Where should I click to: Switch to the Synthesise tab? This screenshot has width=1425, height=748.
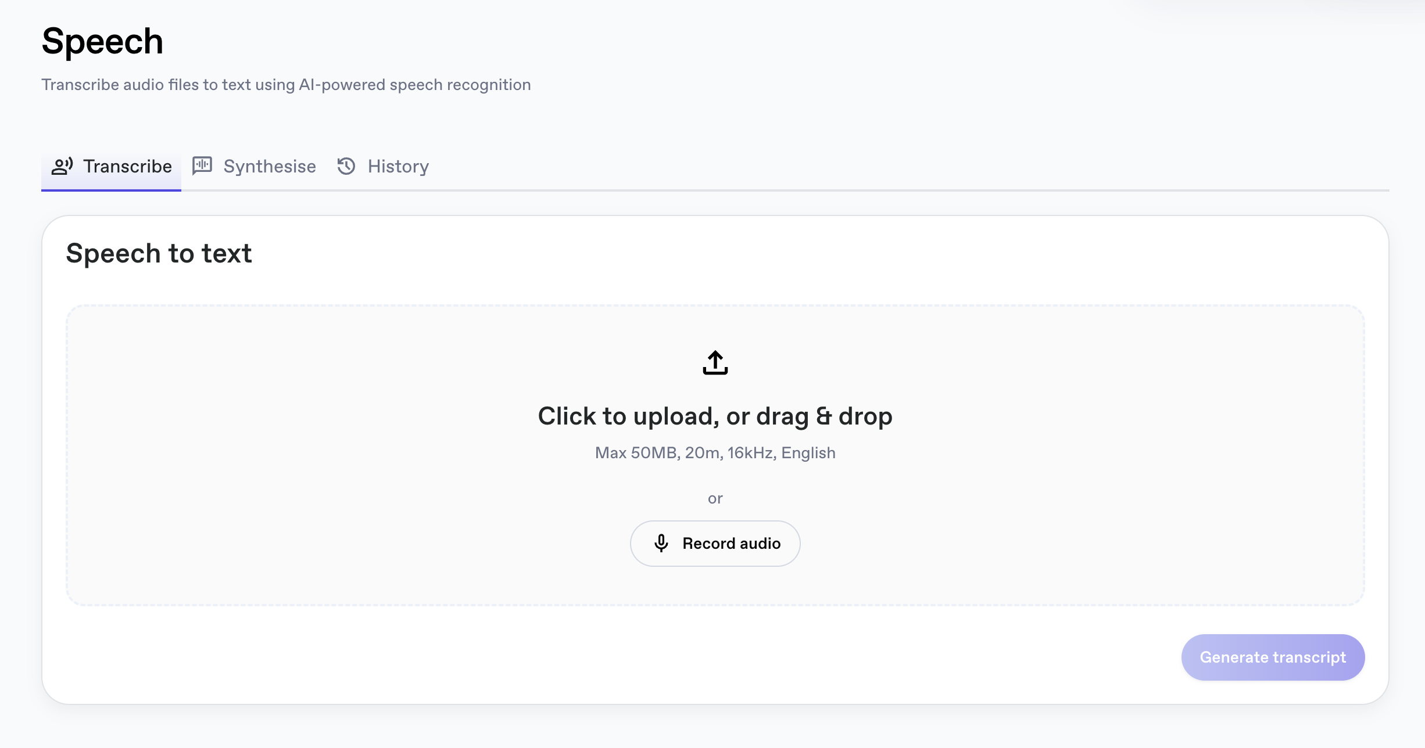[x=255, y=167]
